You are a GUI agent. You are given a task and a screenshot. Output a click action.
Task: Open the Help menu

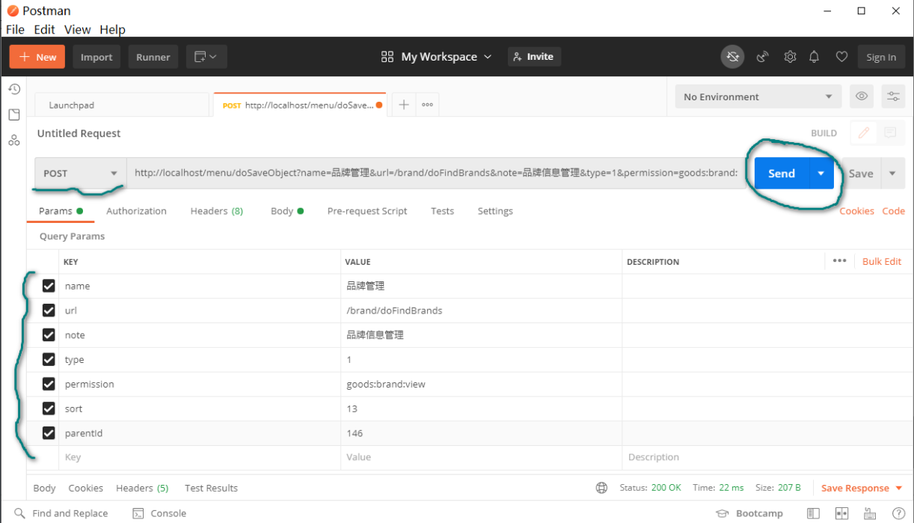click(x=112, y=30)
